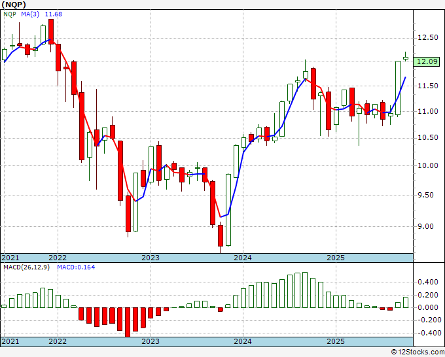This screenshot has height=357, width=445.
Task: Click the tall green candle rising to 12.00
Action: [x=398, y=88]
